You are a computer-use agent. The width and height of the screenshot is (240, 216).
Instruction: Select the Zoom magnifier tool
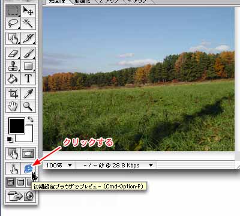point(28,106)
